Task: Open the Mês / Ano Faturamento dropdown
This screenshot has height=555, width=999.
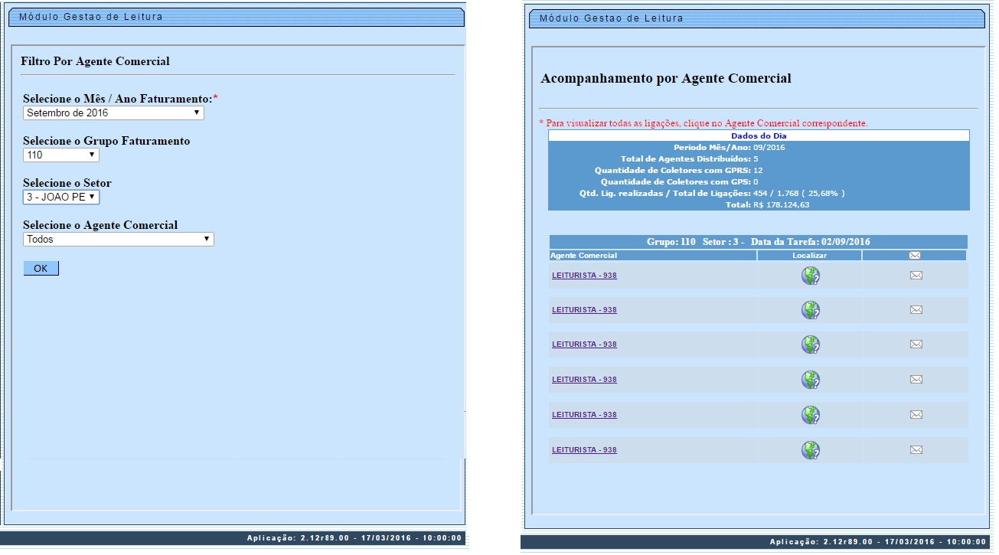Action: [113, 113]
